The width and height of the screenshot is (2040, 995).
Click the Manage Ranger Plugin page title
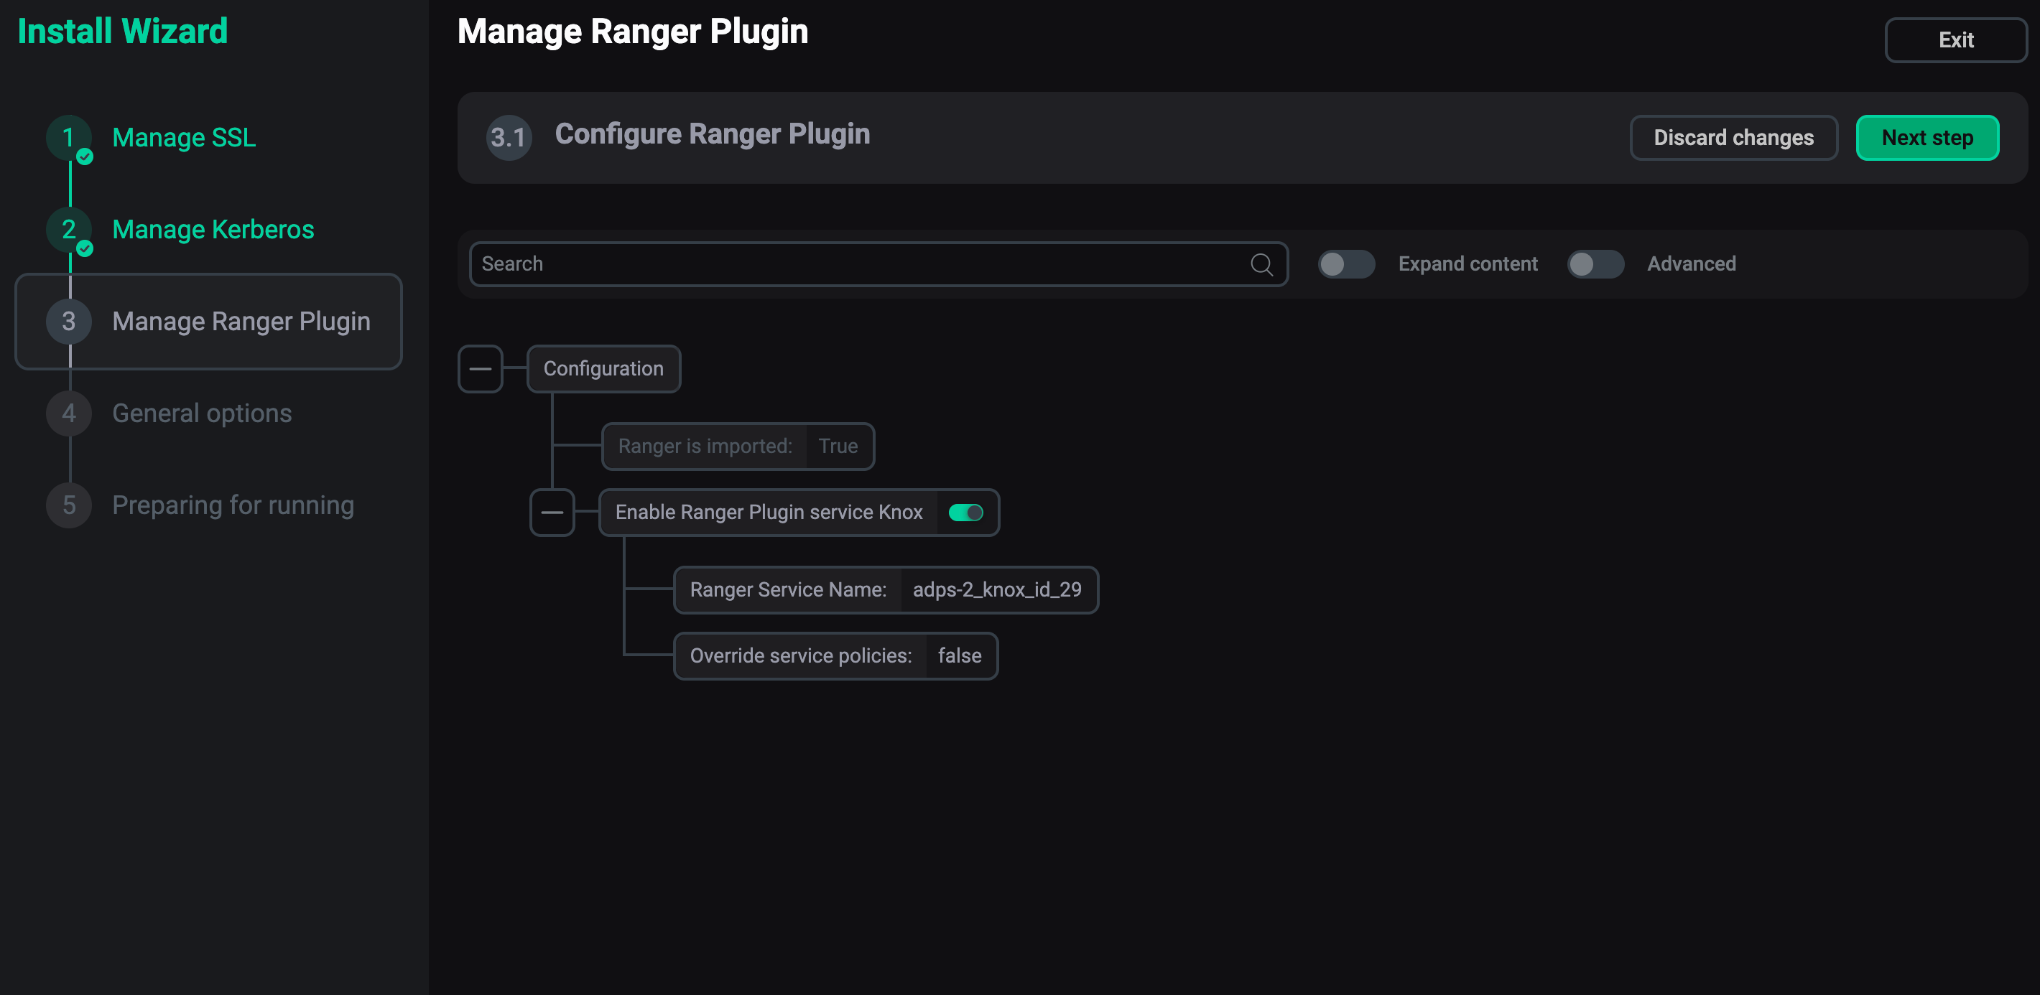tap(633, 32)
